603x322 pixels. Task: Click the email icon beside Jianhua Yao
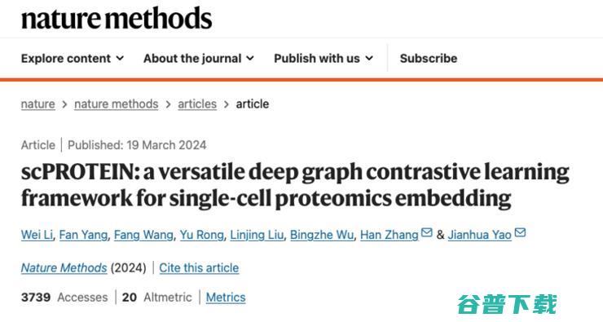coord(520,233)
